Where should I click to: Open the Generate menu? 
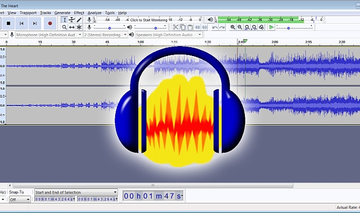coord(62,13)
